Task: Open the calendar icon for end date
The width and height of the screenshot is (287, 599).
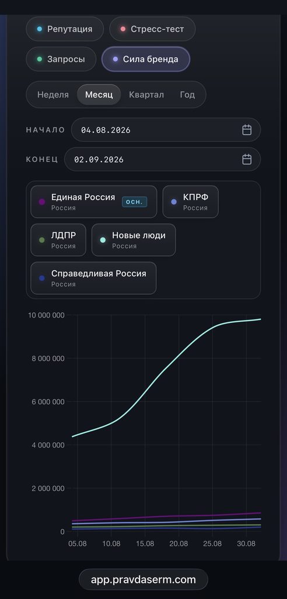Action: pos(247,159)
